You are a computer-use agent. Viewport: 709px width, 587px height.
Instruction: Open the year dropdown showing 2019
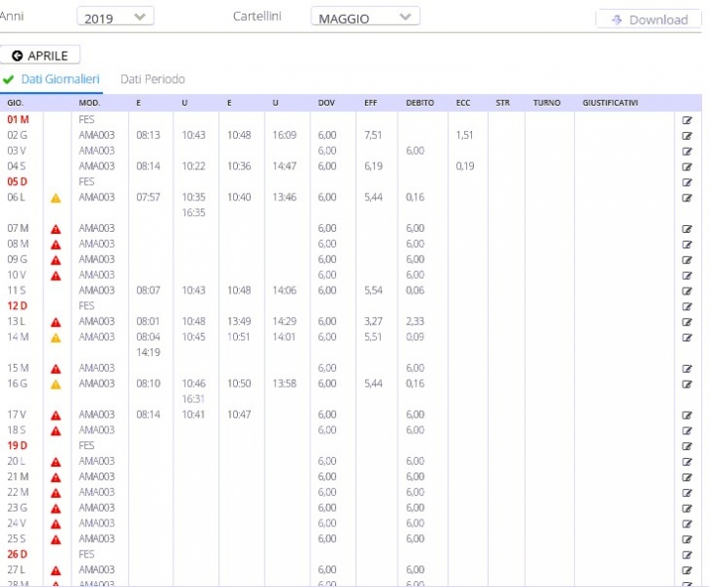[116, 18]
